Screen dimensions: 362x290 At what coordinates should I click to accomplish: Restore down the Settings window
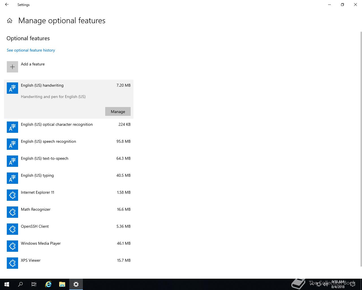[342, 5]
